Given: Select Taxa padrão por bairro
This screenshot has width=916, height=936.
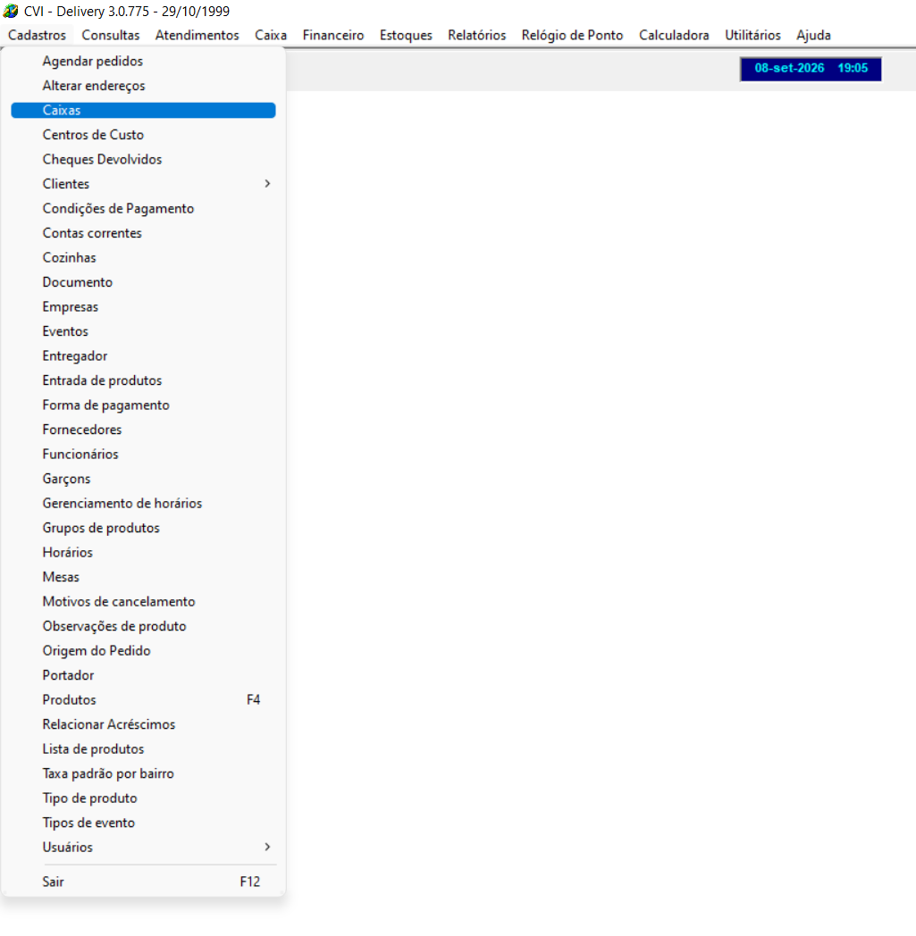Looking at the screenshot, I should [x=143, y=773].
